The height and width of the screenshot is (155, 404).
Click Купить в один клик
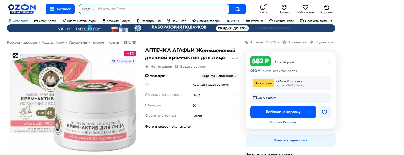pos(290,140)
